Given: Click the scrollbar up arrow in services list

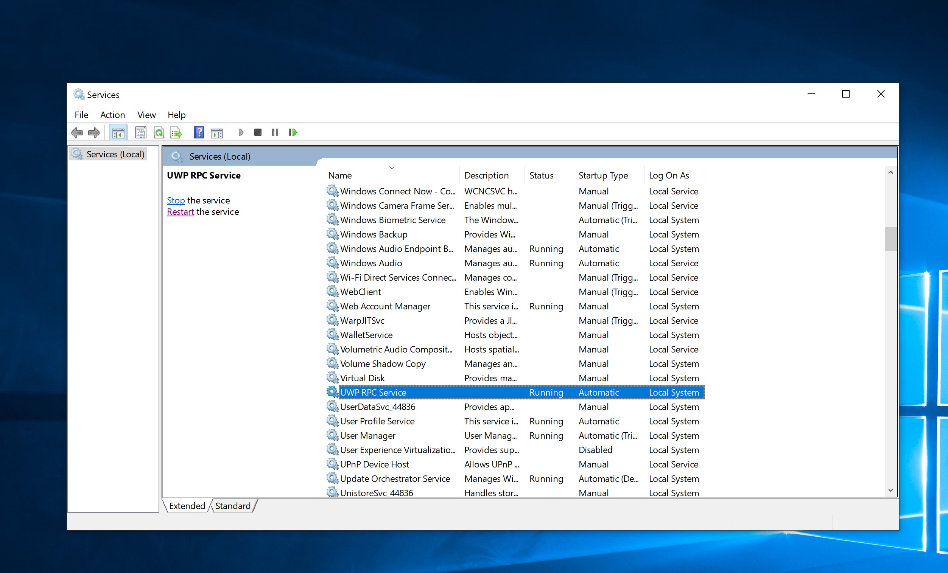Looking at the screenshot, I should [890, 173].
